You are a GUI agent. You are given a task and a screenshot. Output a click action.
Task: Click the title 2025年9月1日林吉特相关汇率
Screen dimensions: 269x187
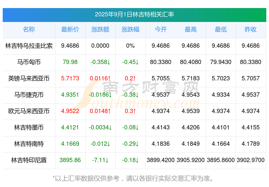tap(134, 14)
